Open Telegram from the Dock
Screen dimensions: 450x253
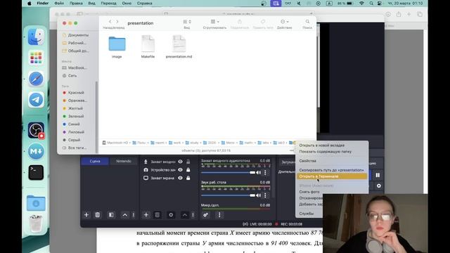pyautogui.click(x=36, y=100)
